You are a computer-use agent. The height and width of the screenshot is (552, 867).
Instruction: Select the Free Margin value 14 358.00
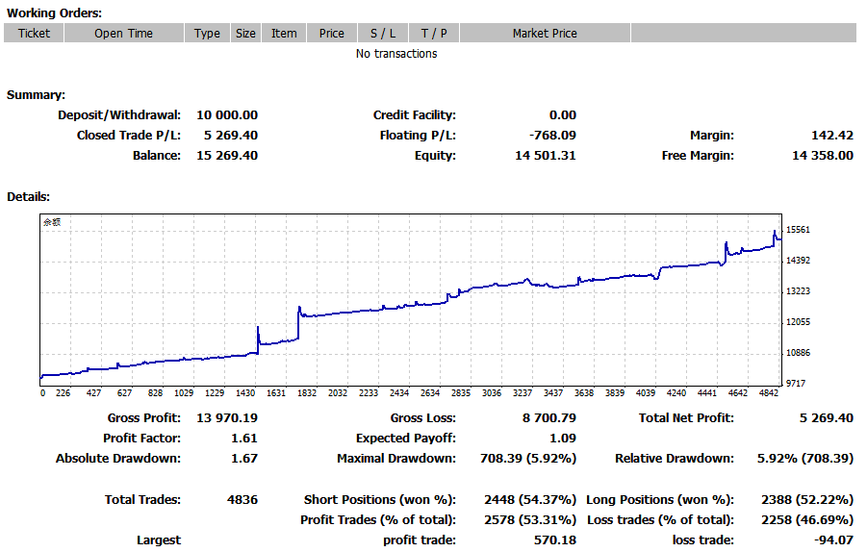[x=822, y=156]
